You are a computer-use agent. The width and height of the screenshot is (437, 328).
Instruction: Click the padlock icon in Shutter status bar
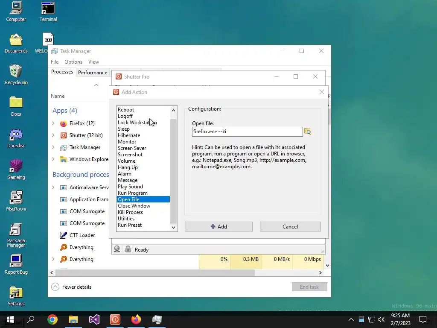(x=128, y=249)
